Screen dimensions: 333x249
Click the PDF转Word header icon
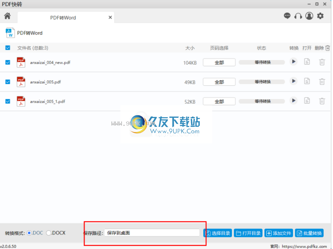10,33
